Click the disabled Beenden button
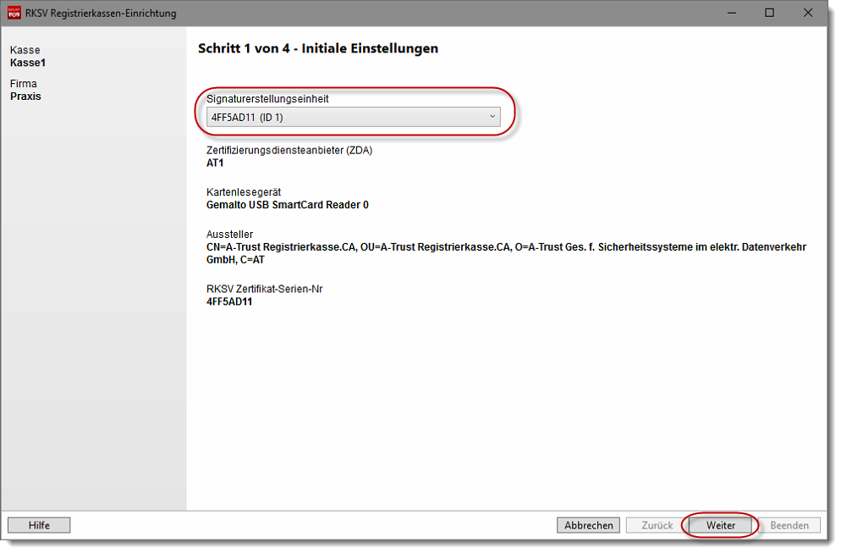This screenshot has width=841, height=553. (x=789, y=525)
